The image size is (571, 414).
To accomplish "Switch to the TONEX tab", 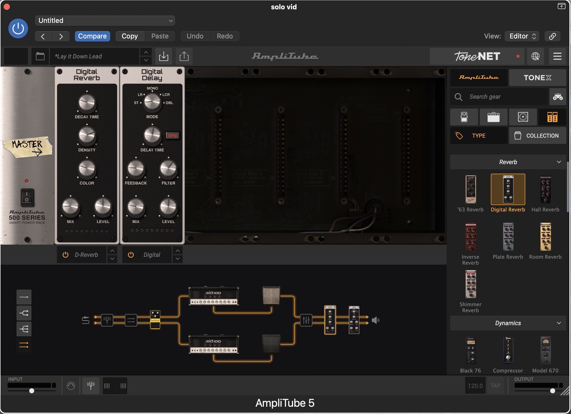I will coord(537,78).
